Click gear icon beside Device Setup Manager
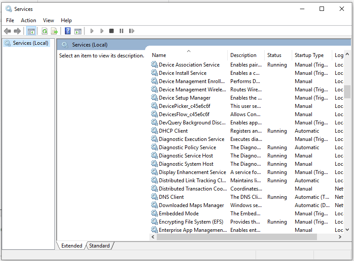 (155, 97)
